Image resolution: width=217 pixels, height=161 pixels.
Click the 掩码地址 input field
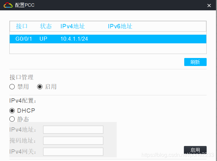click(73, 141)
